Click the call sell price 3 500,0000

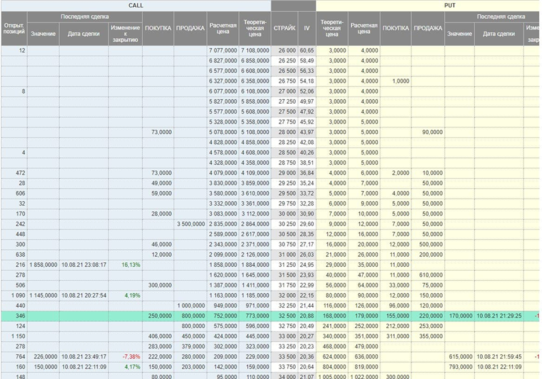tap(190, 224)
